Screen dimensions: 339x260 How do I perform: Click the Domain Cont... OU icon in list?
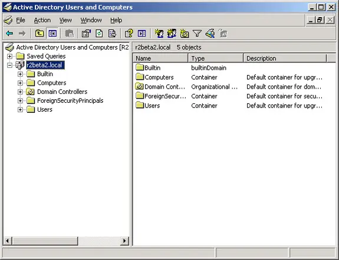140,86
